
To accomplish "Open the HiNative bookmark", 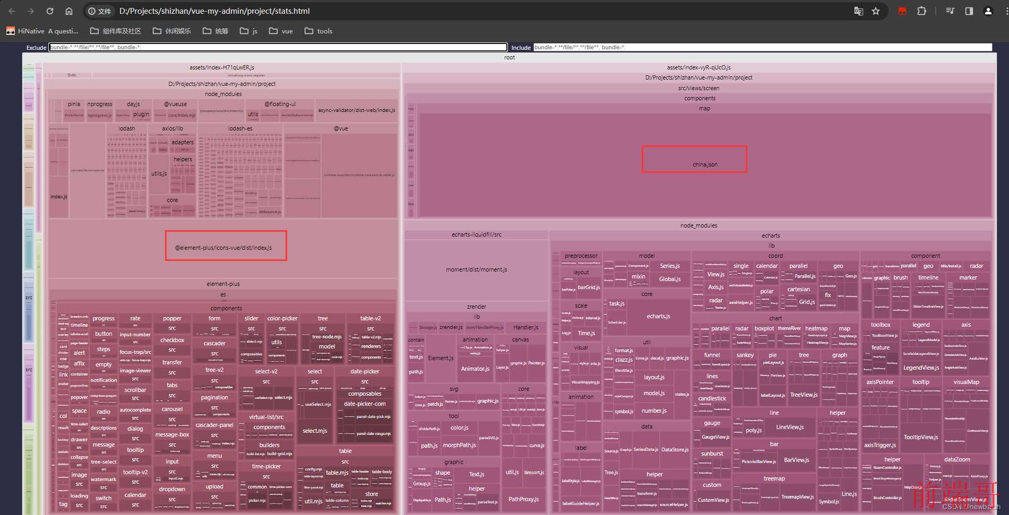I will [x=42, y=31].
